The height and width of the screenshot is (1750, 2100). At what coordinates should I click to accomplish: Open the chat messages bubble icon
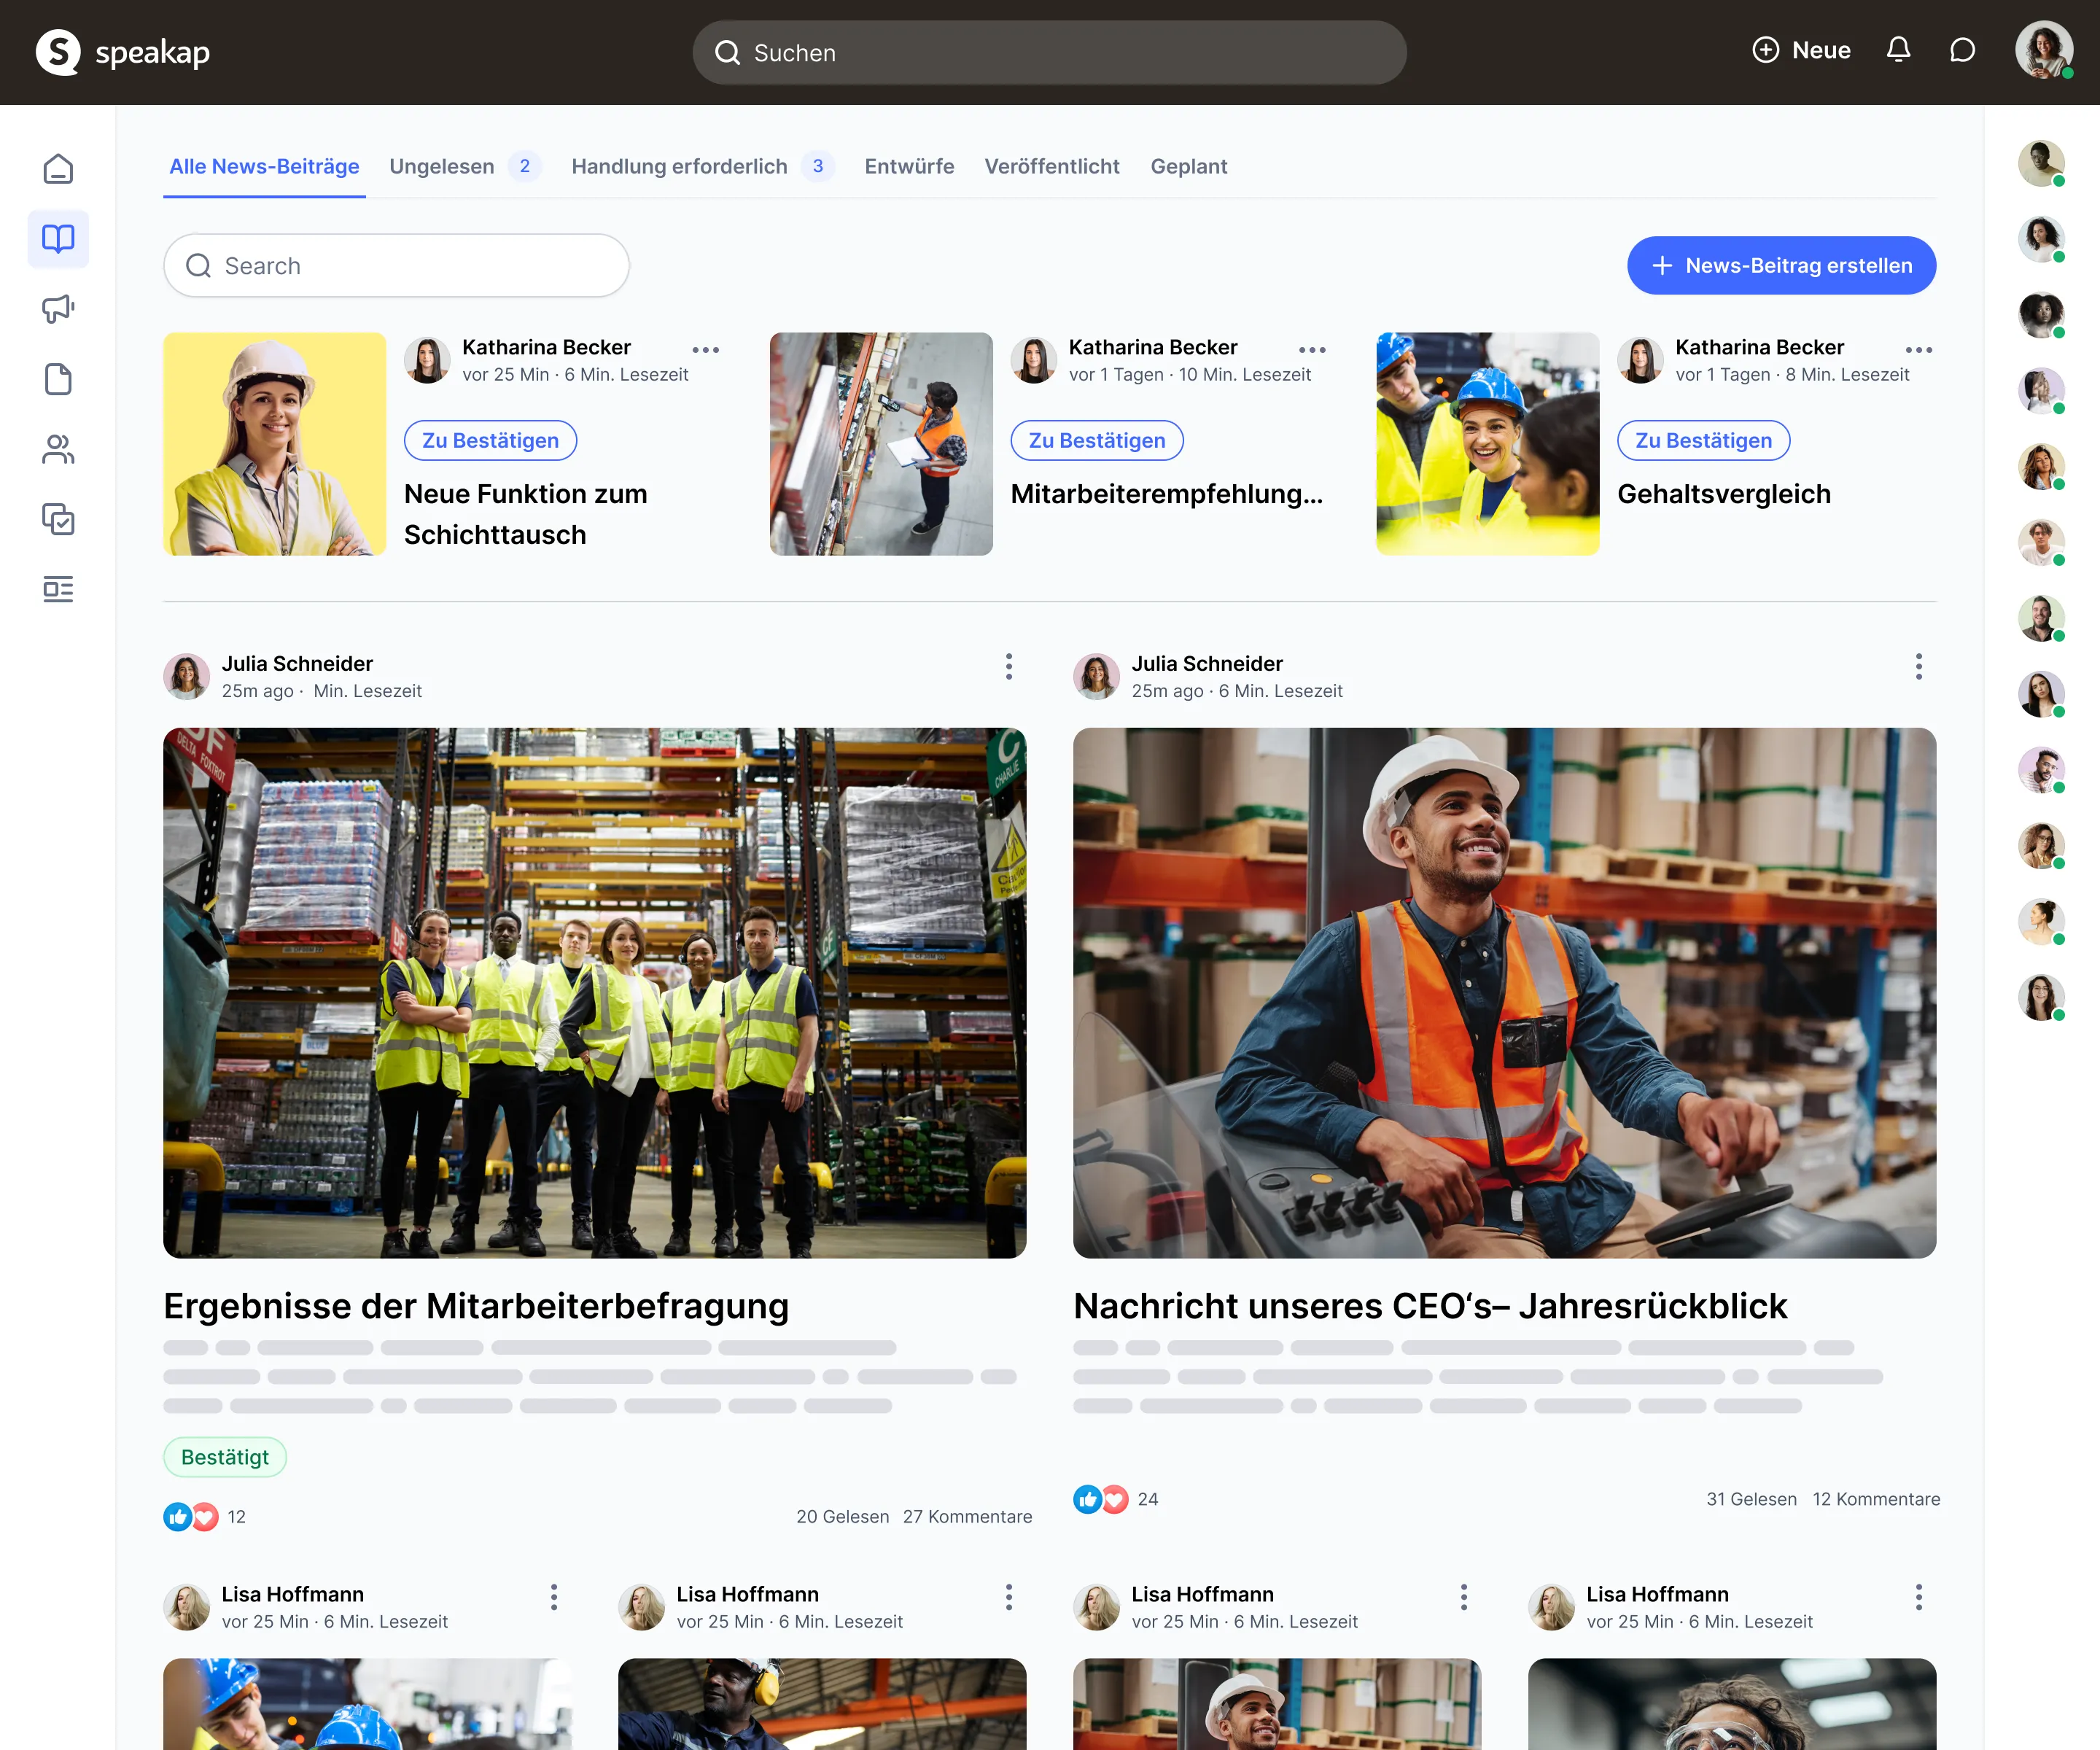click(1962, 50)
